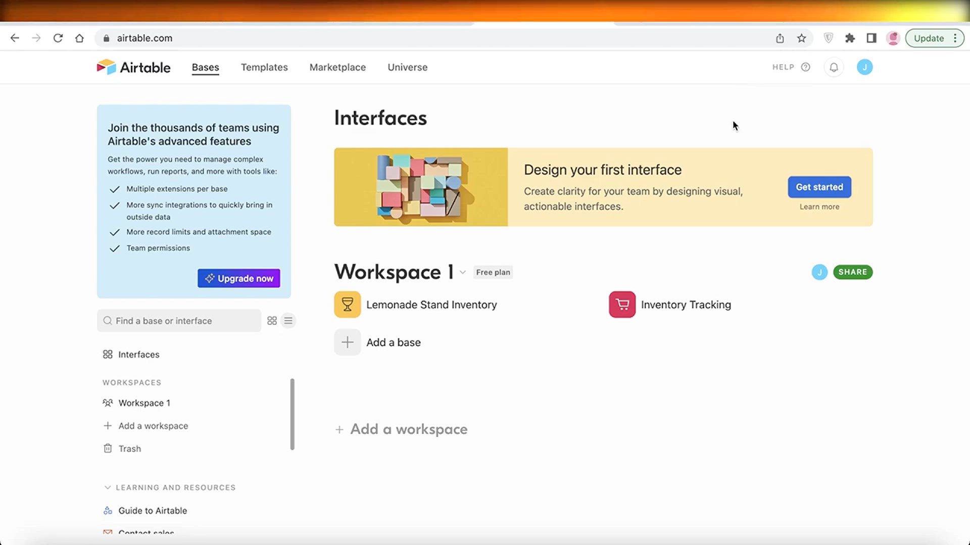The image size is (970, 545).
Task: Switch to list view layout
Action: tap(288, 321)
